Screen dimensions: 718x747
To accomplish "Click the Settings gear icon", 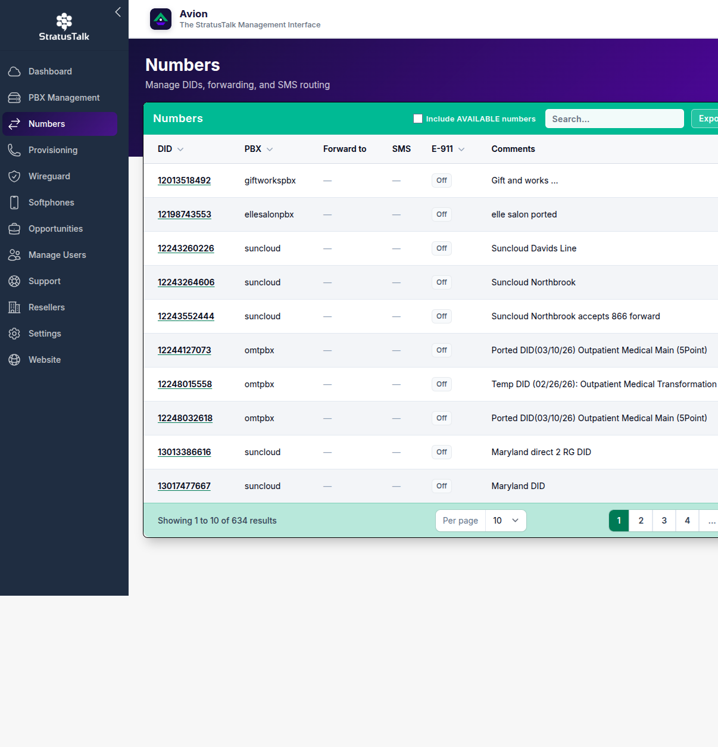I will tap(14, 334).
